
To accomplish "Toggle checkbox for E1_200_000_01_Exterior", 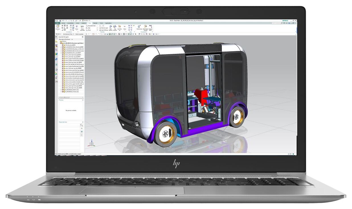I will pyautogui.click(x=63, y=90).
